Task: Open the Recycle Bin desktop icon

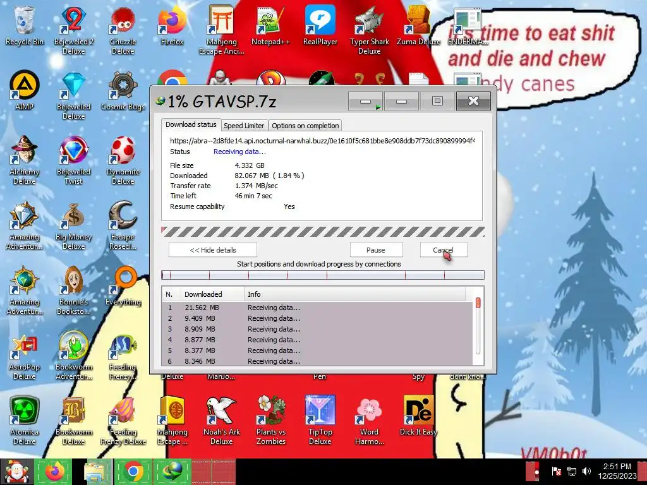Action: [25, 25]
